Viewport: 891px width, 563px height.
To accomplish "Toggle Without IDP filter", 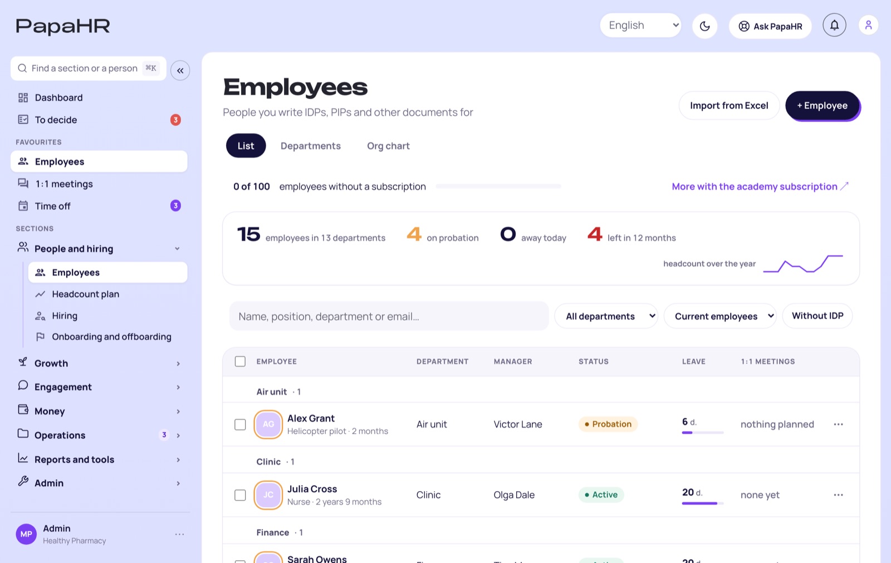I will (x=817, y=316).
